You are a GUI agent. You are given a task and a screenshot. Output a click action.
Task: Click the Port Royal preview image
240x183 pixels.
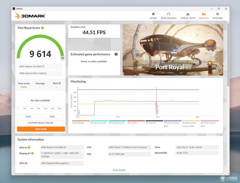pyautogui.click(x=173, y=50)
